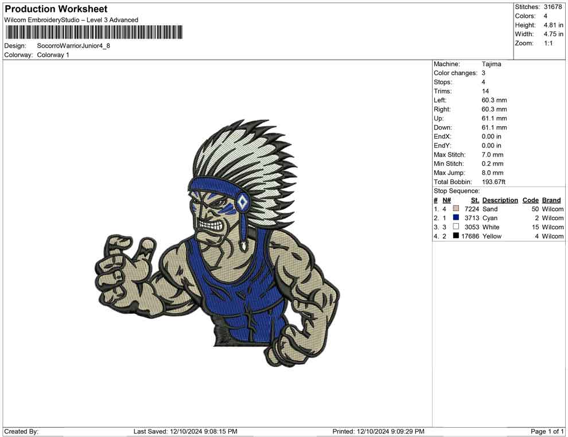This screenshot has height=437, width=568.
Task: Click the Created By label
Action: pyautogui.click(x=21, y=431)
